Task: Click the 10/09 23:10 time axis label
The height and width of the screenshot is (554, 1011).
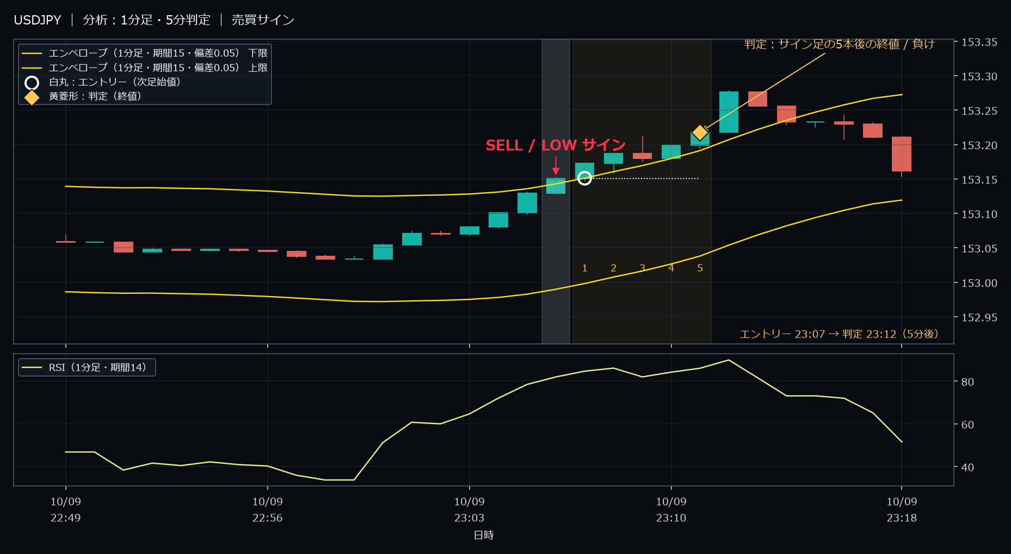Action: (x=671, y=510)
